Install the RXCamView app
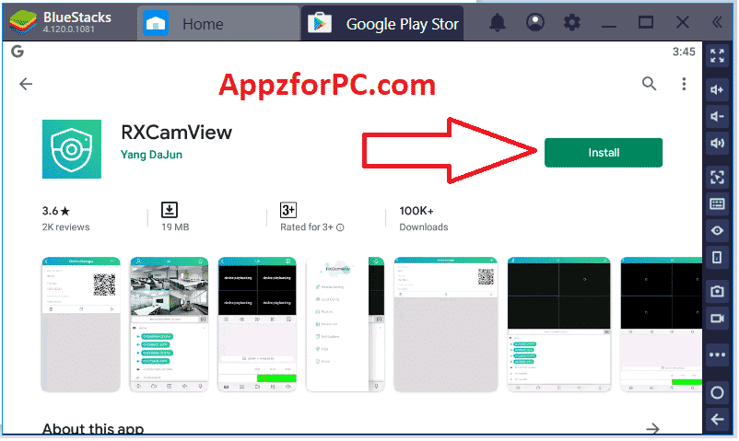This screenshot has width=739, height=441. (604, 153)
